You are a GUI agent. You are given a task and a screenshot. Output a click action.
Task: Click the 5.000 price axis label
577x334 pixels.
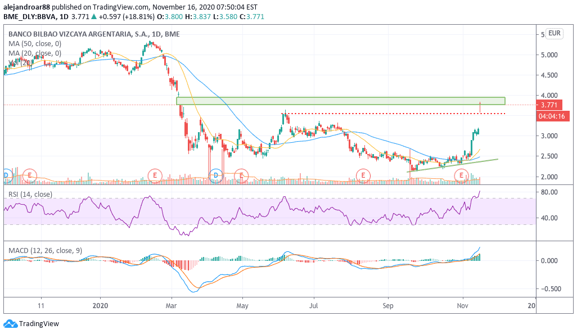coord(549,55)
